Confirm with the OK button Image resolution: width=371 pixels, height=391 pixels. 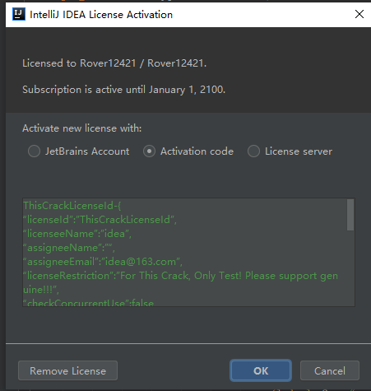261,370
